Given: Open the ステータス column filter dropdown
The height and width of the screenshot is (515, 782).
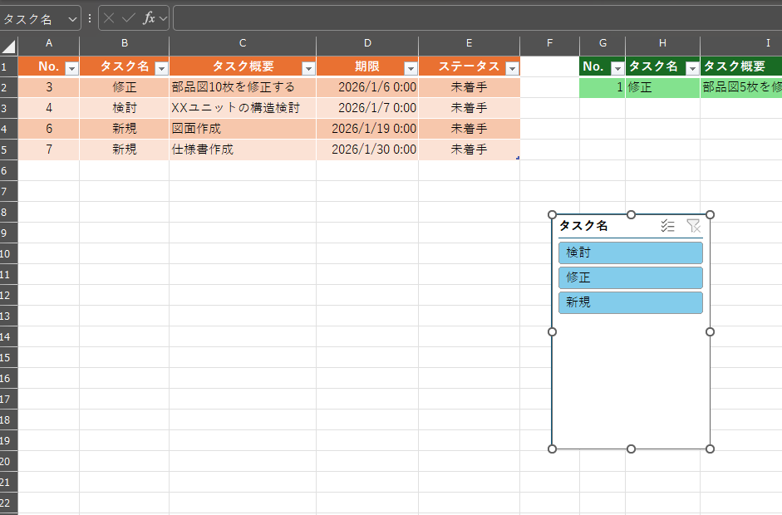Looking at the screenshot, I should pyautogui.click(x=511, y=68).
